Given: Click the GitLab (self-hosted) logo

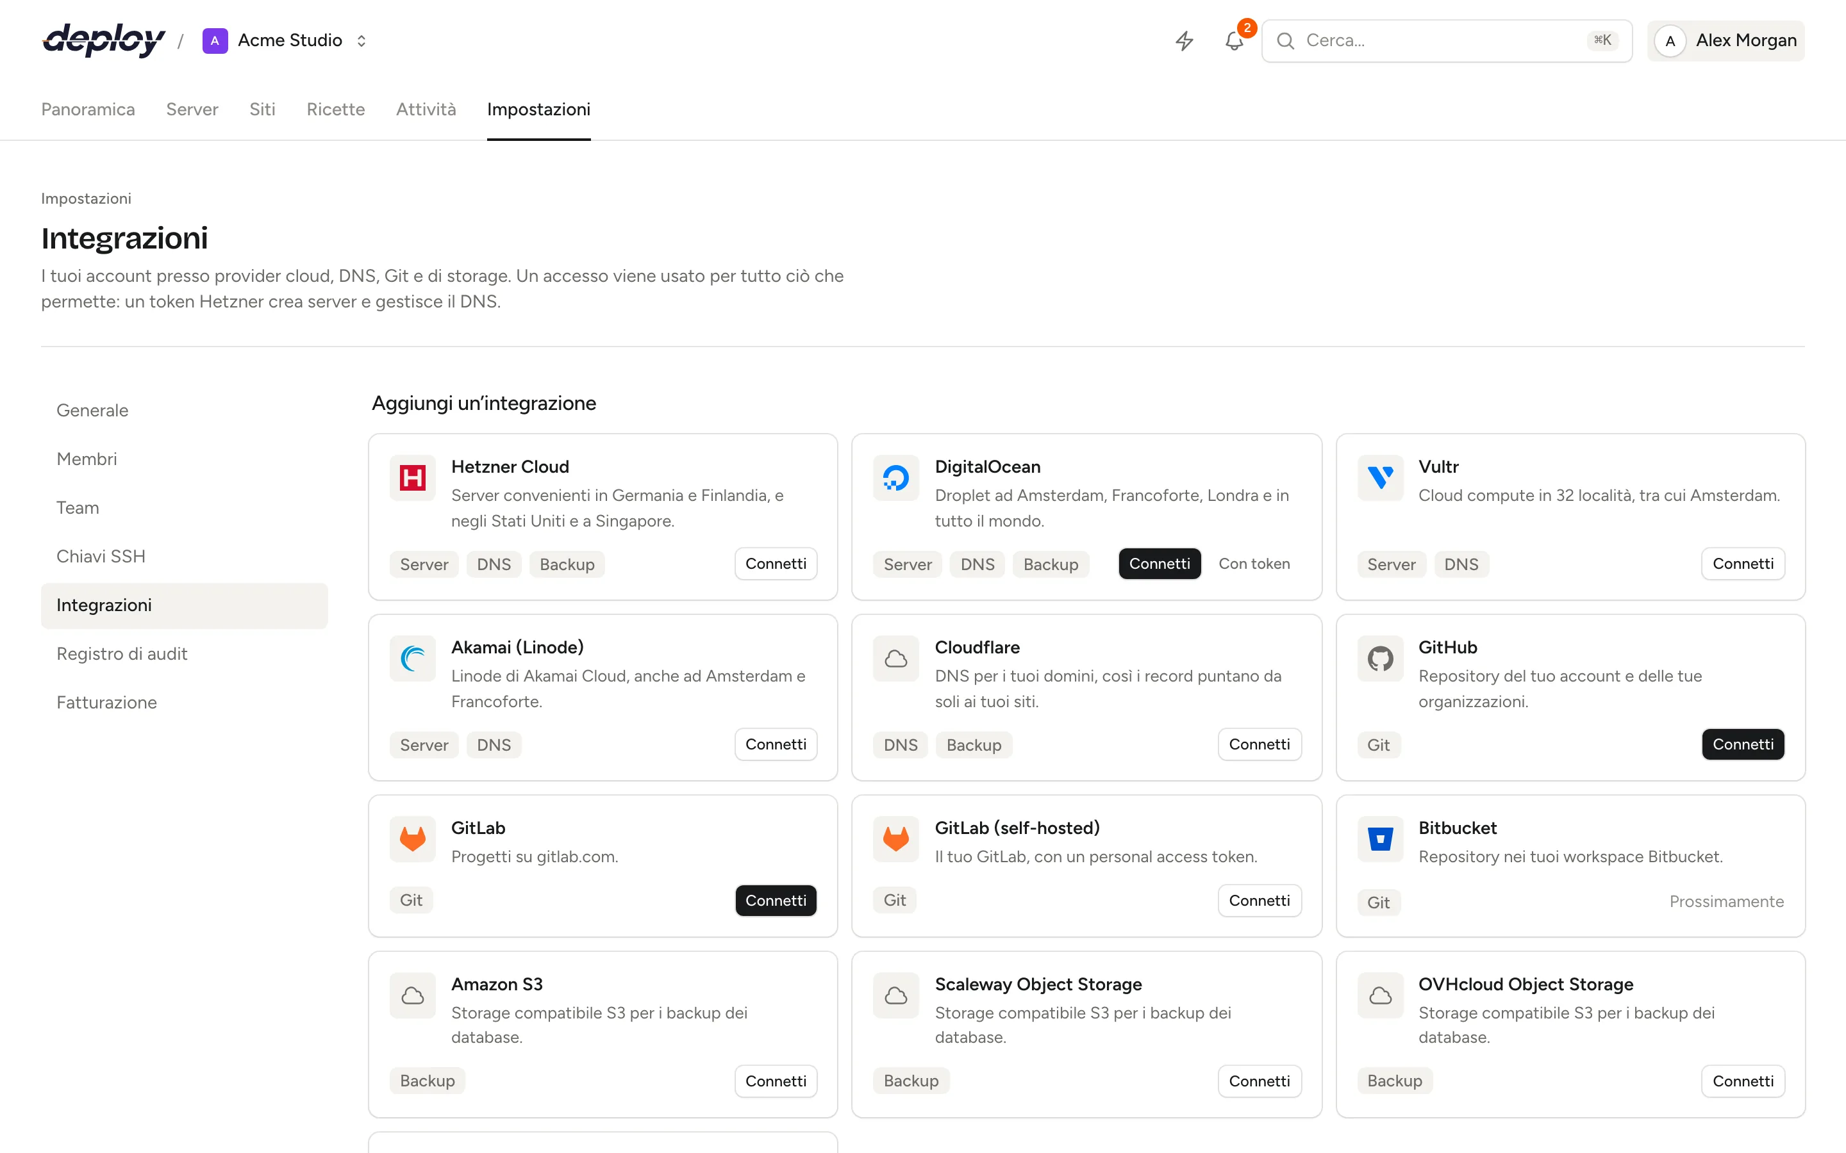Looking at the screenshot, I should [x=896, y=840].
